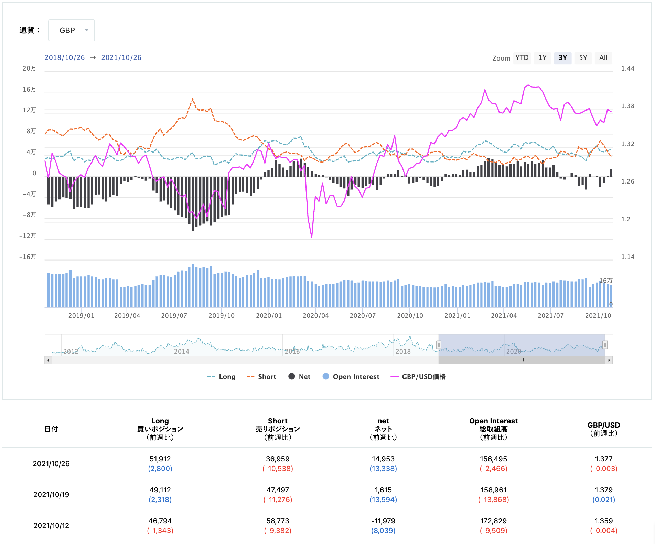
Task: Click the net ネット column header
Action: pyautogui.click(x=383, y=429)
